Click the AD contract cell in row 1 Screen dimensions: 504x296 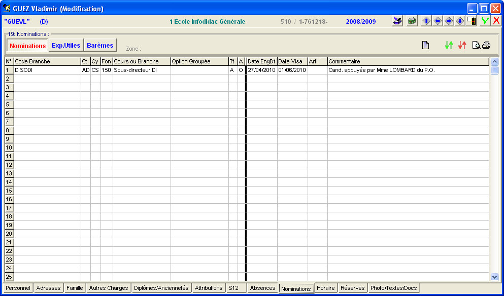point(86,70)
